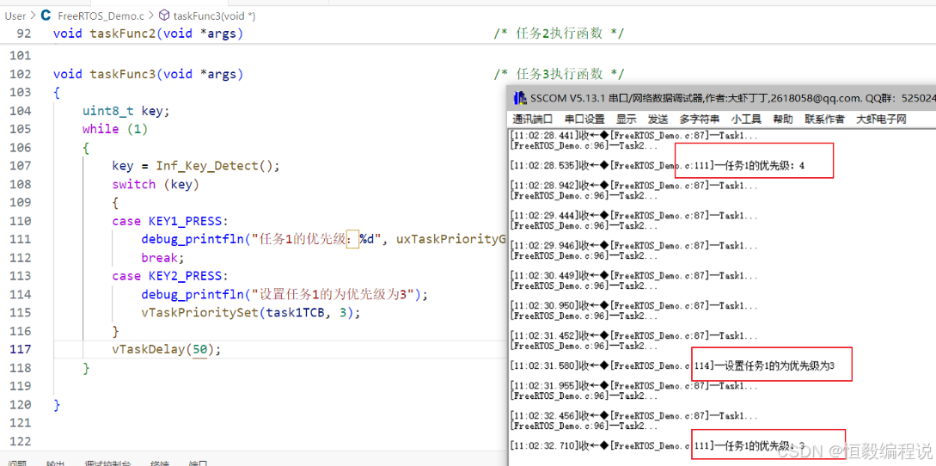The width and height of the screenshot is (936, 466).
Task: Click the void taskFunc3(void *args) declaration
Action: pos(148,74)
